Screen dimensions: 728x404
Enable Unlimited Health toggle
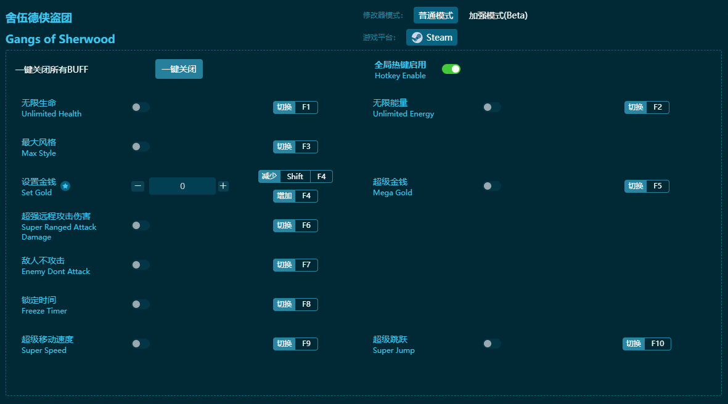click(141, 107)
